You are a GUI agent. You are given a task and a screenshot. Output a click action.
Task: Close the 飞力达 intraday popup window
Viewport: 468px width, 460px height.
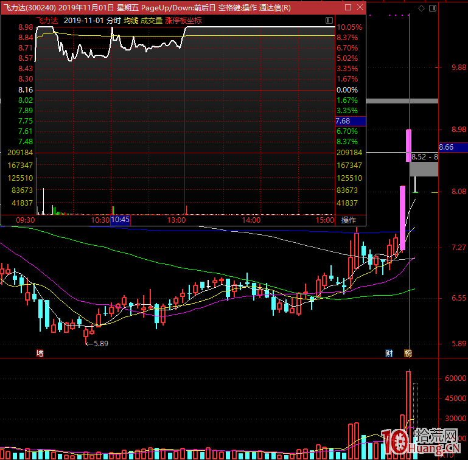click(360, 7)
